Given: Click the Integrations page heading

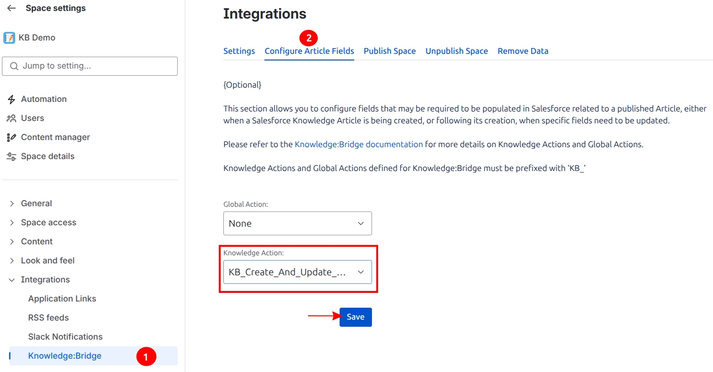Looking at the screenshot, I should pos(265,14).
